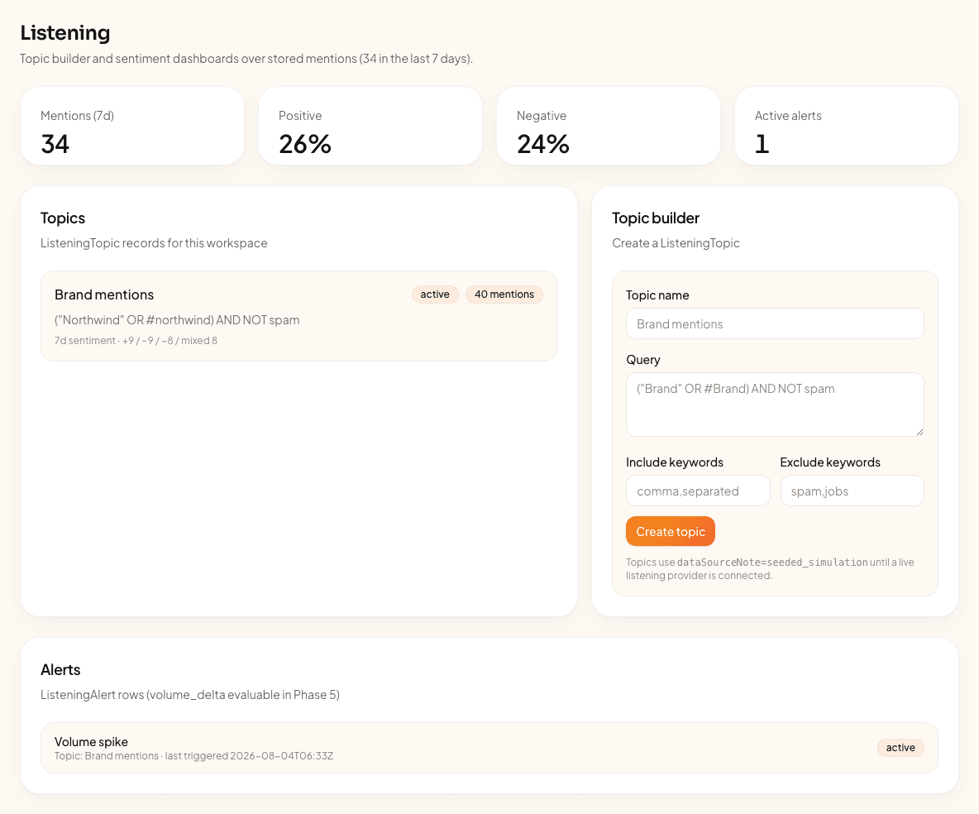This screenshot has width=979, height=814.
Task: Click the Topic name label
Action: coord(657,294)
